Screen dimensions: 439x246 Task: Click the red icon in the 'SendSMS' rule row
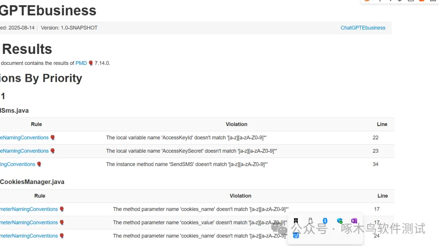coord(39,165)
